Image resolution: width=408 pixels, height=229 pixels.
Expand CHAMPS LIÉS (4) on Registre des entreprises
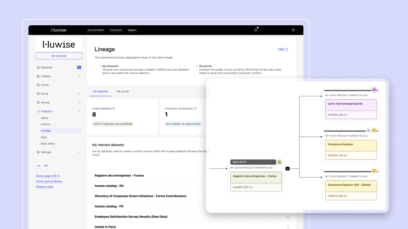pyautogui.click(x=243, y=187)
